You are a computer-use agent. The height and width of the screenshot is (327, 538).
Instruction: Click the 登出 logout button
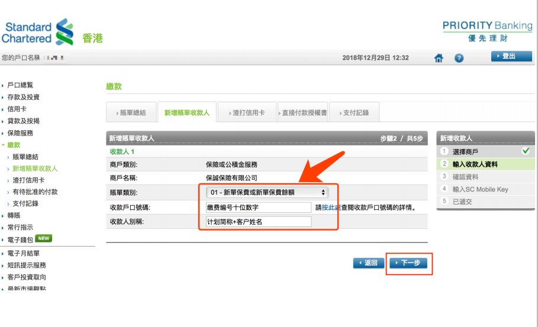[x=511, y=56]
